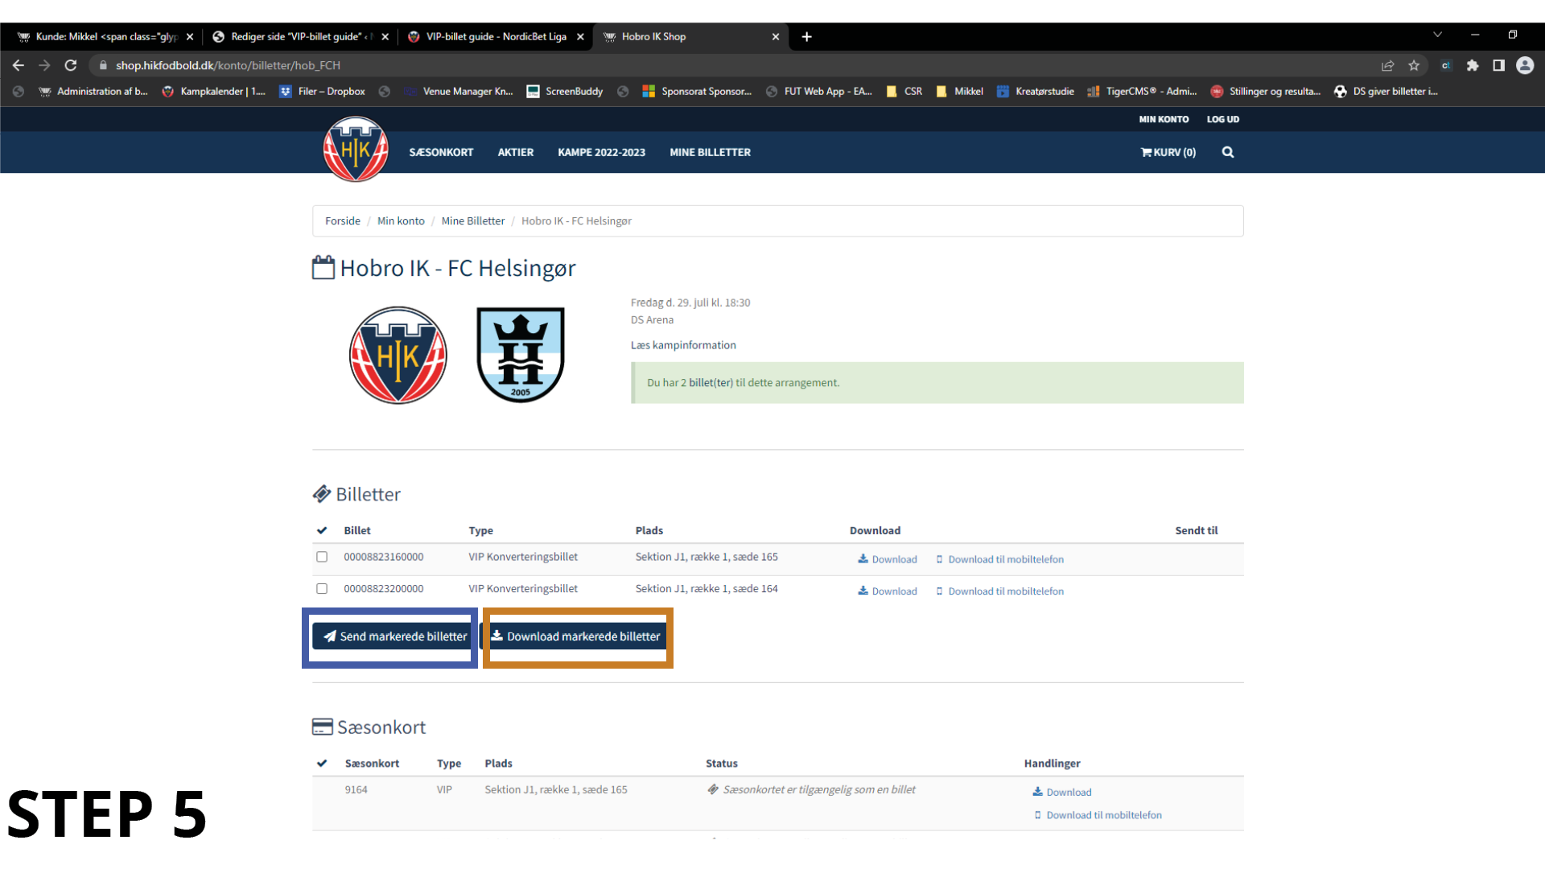Image resolution: width=1545 pixels, height=869 pixels.
Task: Reload the page with browser refresh icon
Action: (x=71, y=65)
